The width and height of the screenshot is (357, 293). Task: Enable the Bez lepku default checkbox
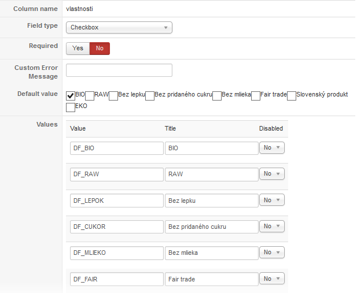pyautogui.click(x=113, y=95)
